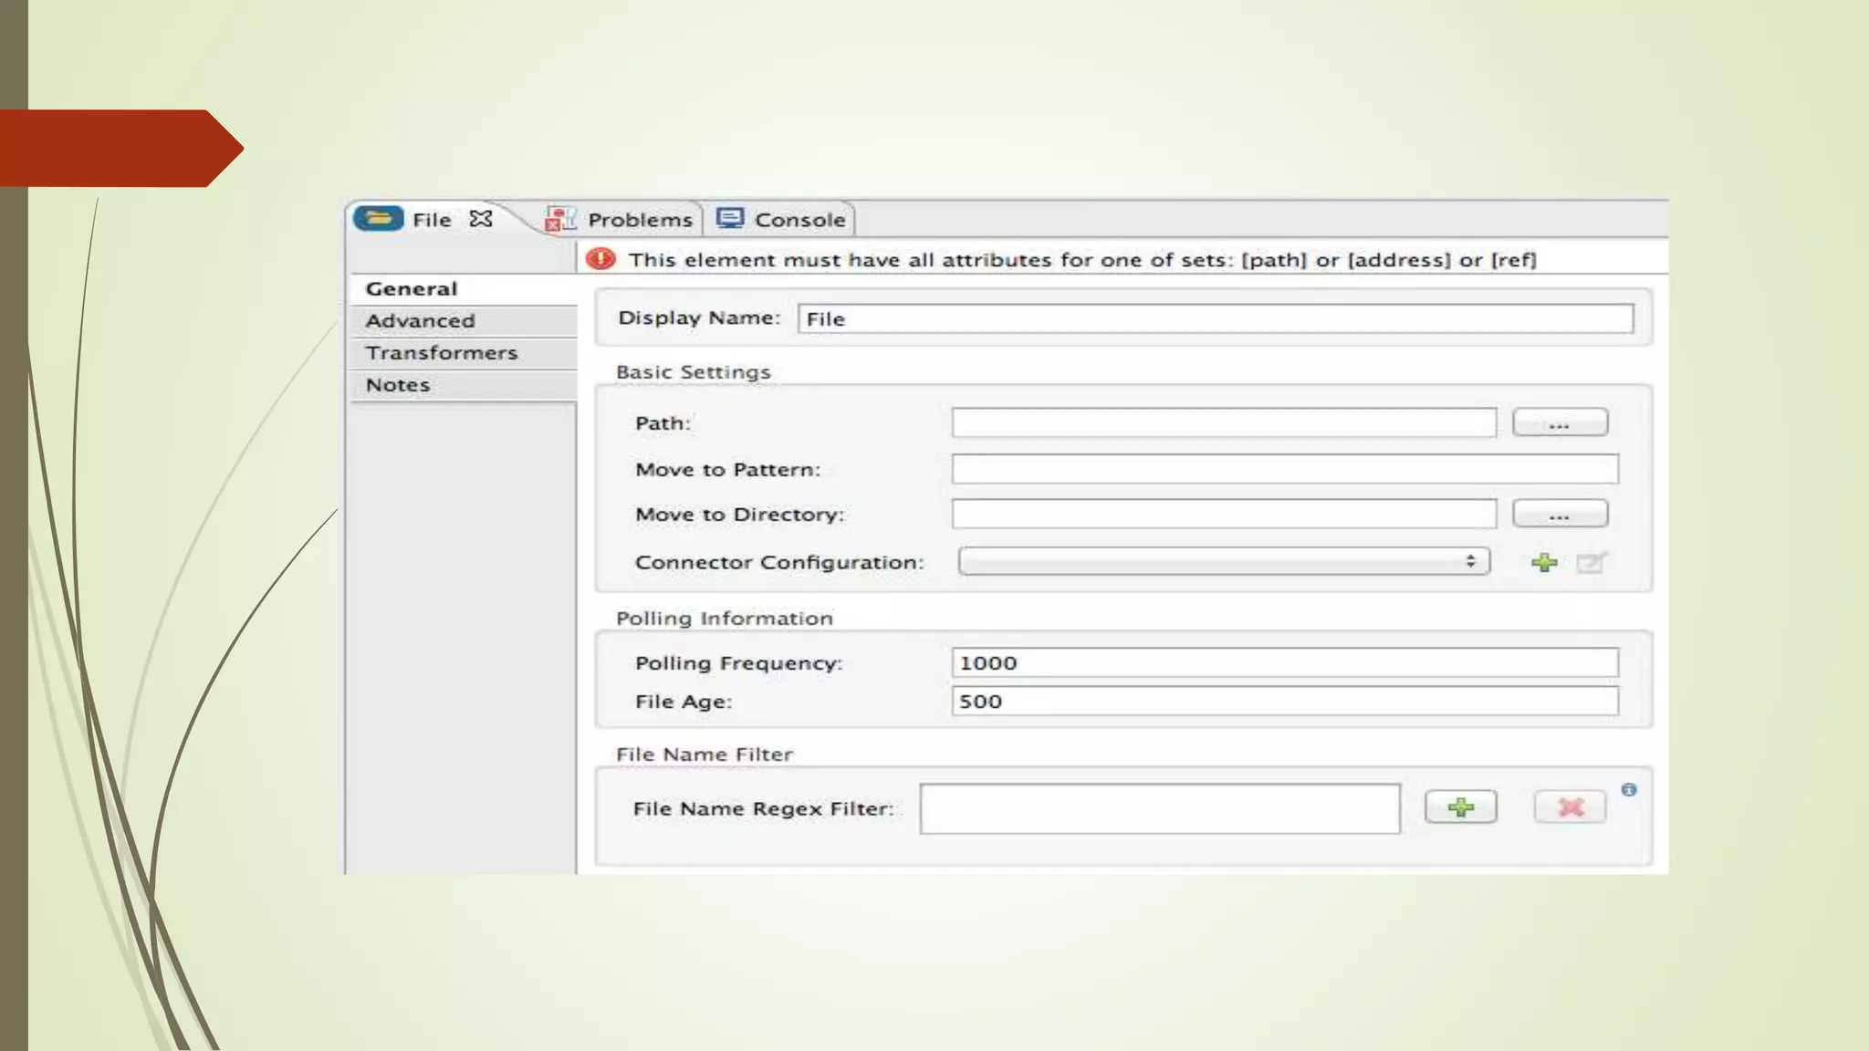Screen dimensions: 1869x1051
Task: Switch to the Console tab
Action: click(799, 220)
